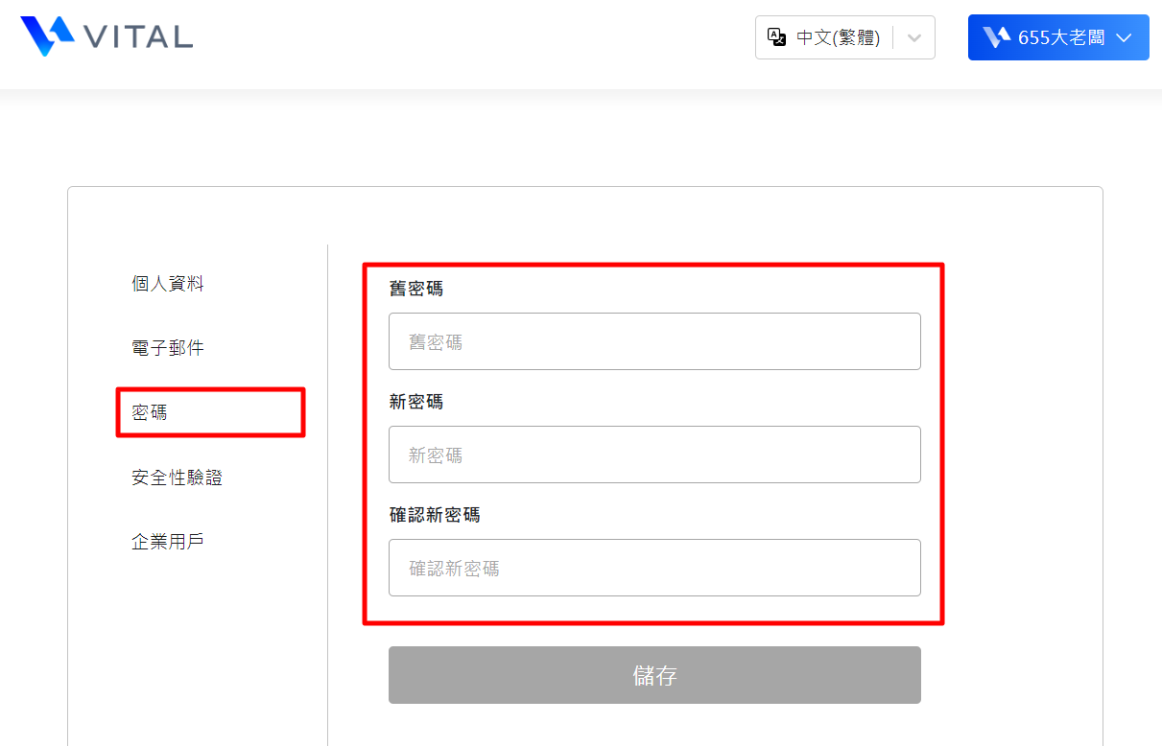
Task: Click the language selector chevron arrow
Action: point(914,37)
